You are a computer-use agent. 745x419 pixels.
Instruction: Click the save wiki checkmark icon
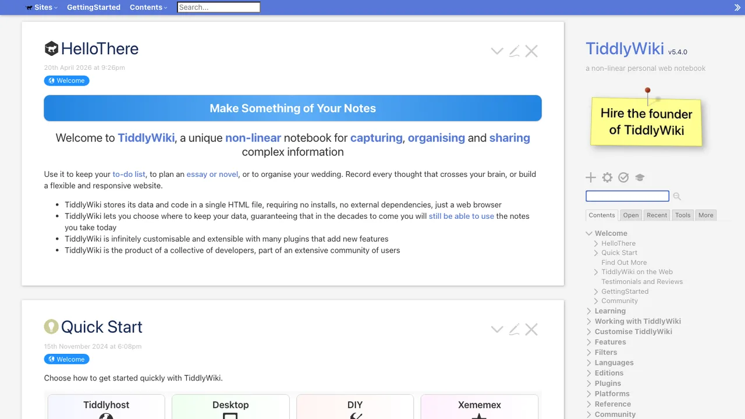(623, 177)
